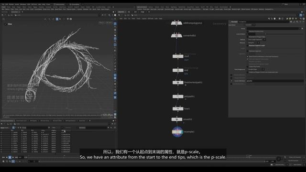The height and width of the screenshot is (172, 306).
Task: Open the Render menu
Action: pos(11,4)
